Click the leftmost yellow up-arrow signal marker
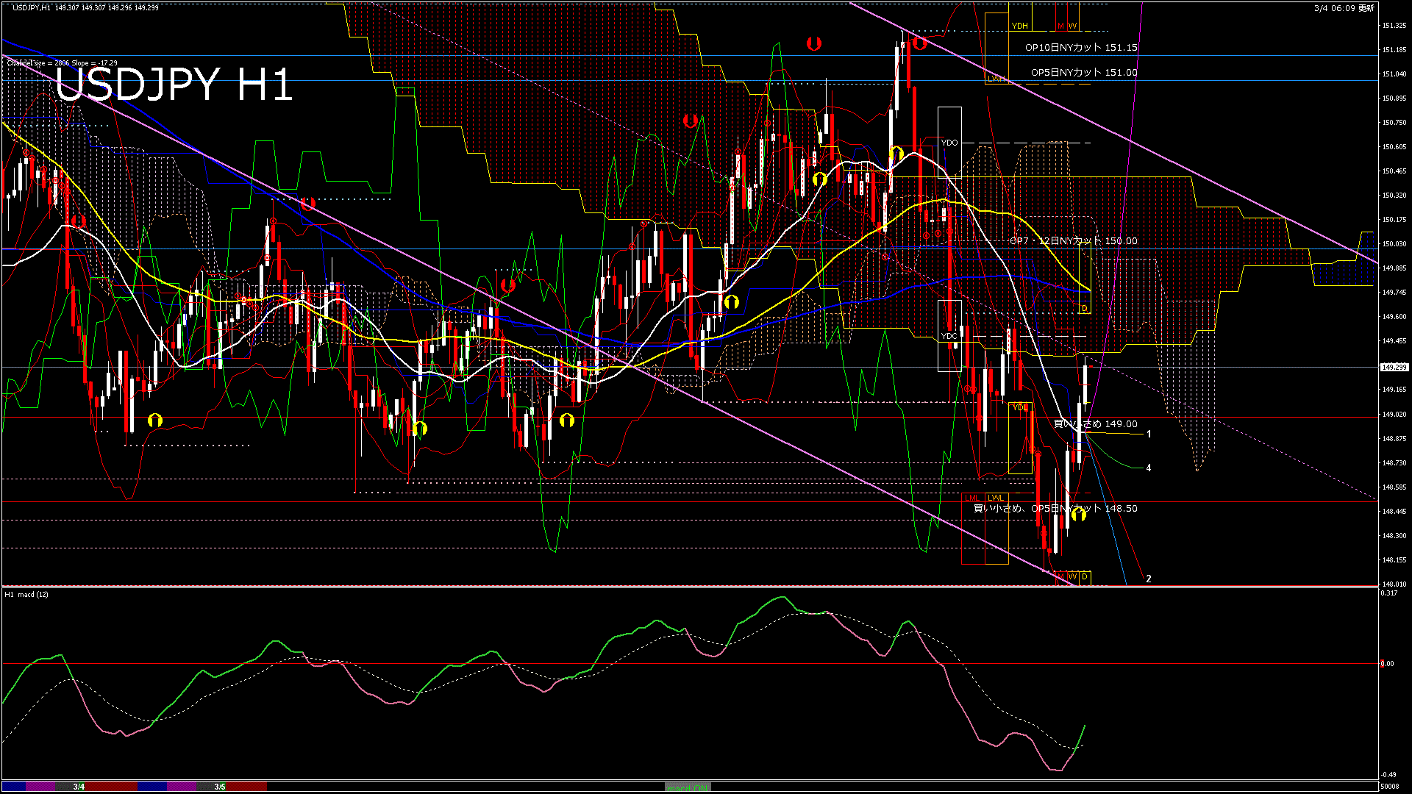Viewport: 1412px width, 794px height. tap(155, 421)
